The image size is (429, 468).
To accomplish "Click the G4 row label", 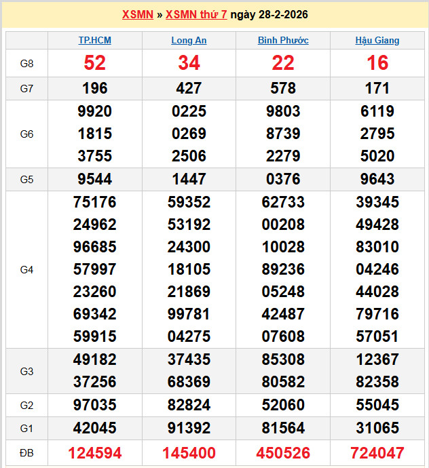I will pyautogui.click(x=26, y=269).
